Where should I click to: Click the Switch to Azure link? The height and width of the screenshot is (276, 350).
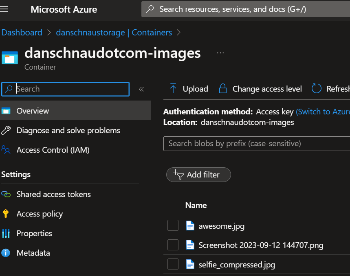[x=323, y=112]
